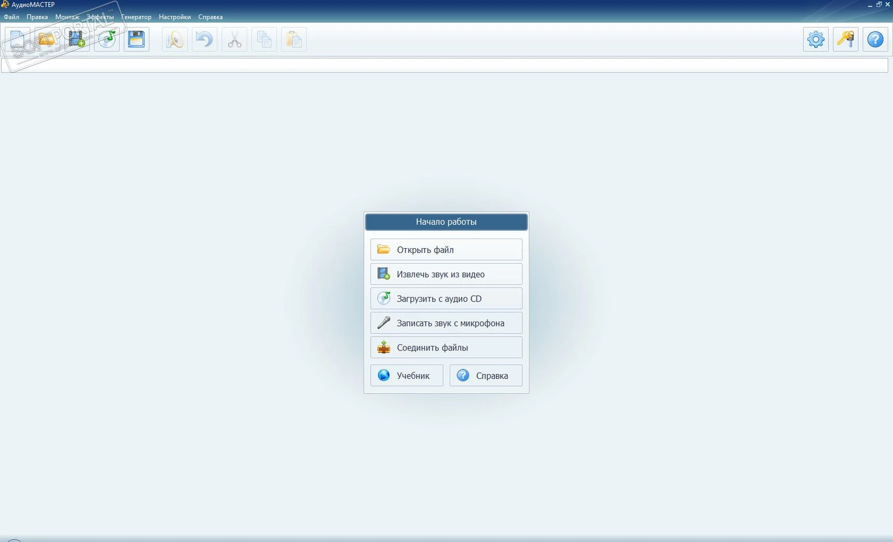
Task: Click the scissors cut icon
Action: [234, 40]
